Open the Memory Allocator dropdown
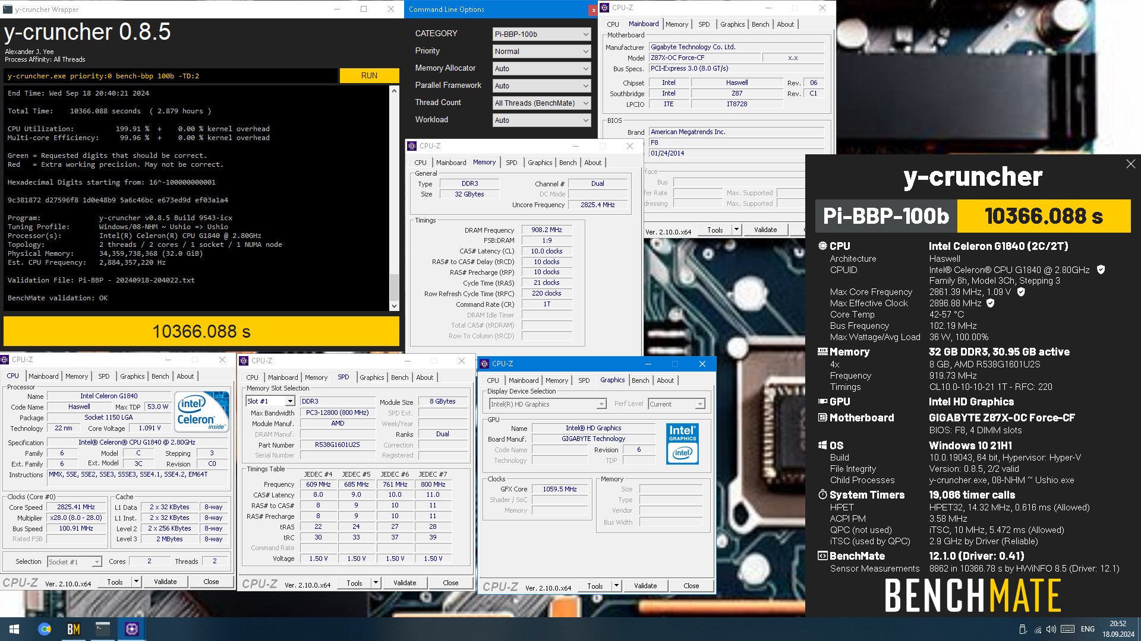 click(x=541, y=69)
